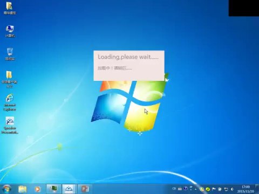259x194 pixels.
Task: Open the Action Center flag icon
Action: coord(214,189)
